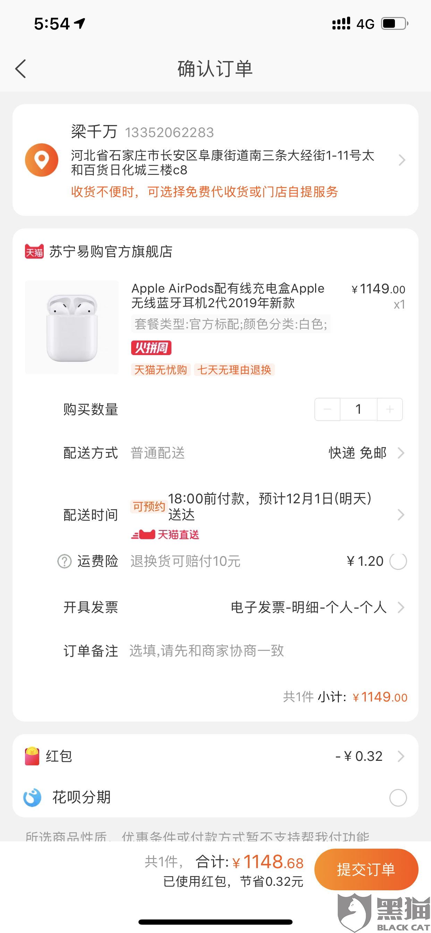Tap the Huabei installment icon
Image resolution: width=431 pixels, height=933 pixels.
coord(32,798)
